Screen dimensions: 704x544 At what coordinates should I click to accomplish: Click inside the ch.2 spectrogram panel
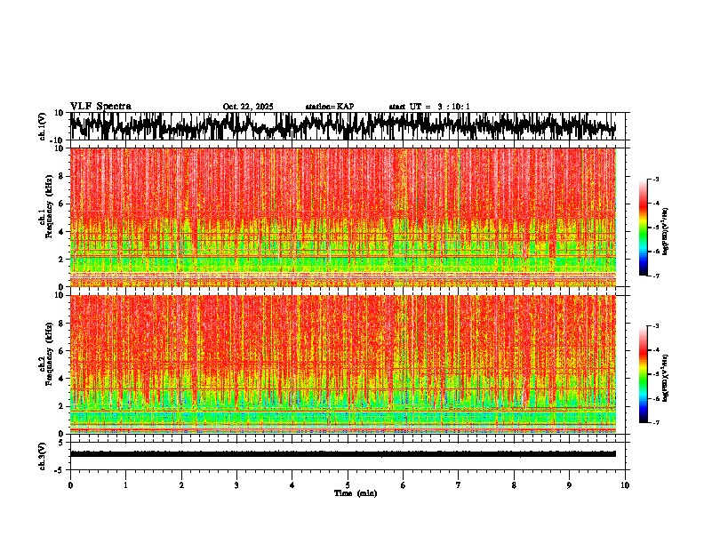(343, 364)
